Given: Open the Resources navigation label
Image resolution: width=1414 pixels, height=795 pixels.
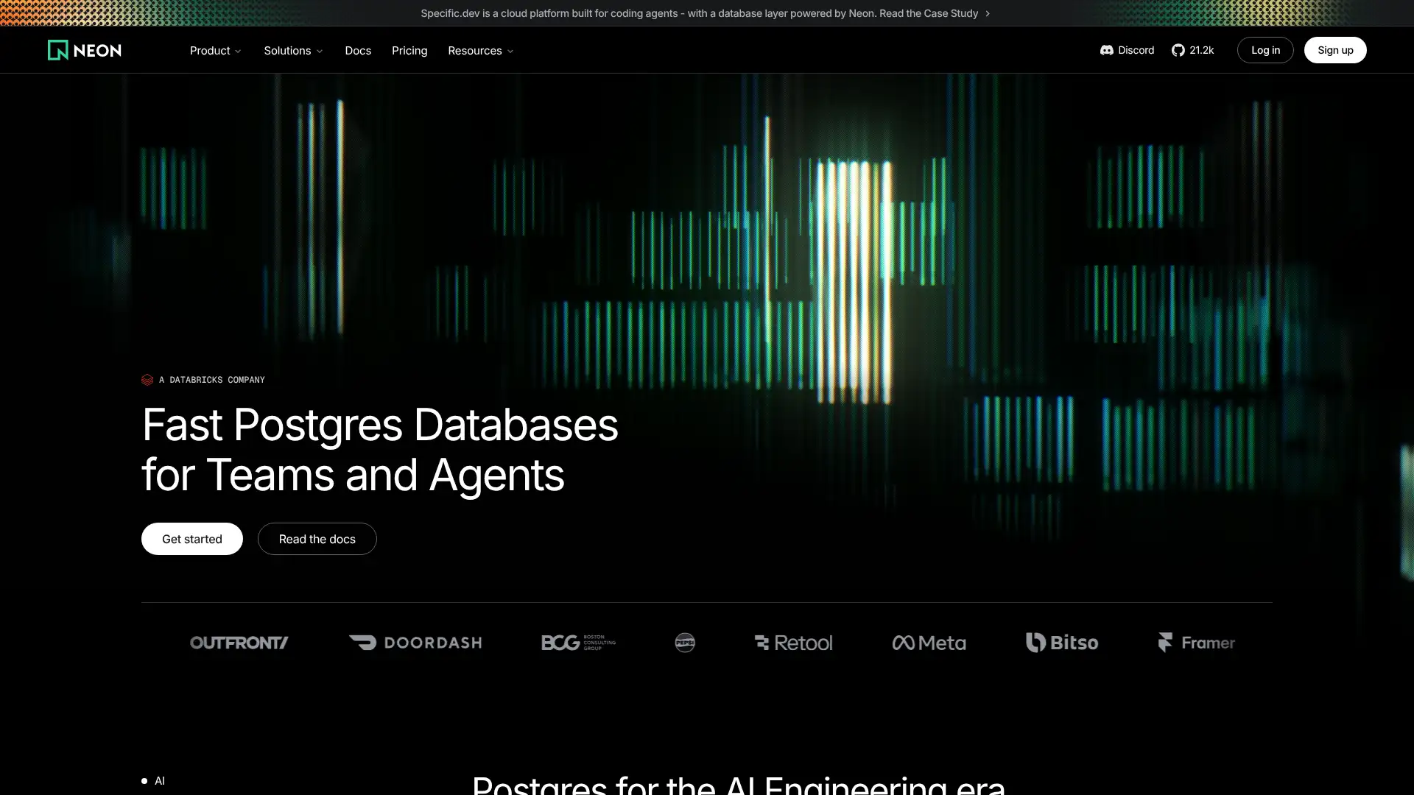Looking at the screenshot, I should [x=475, y=51].
